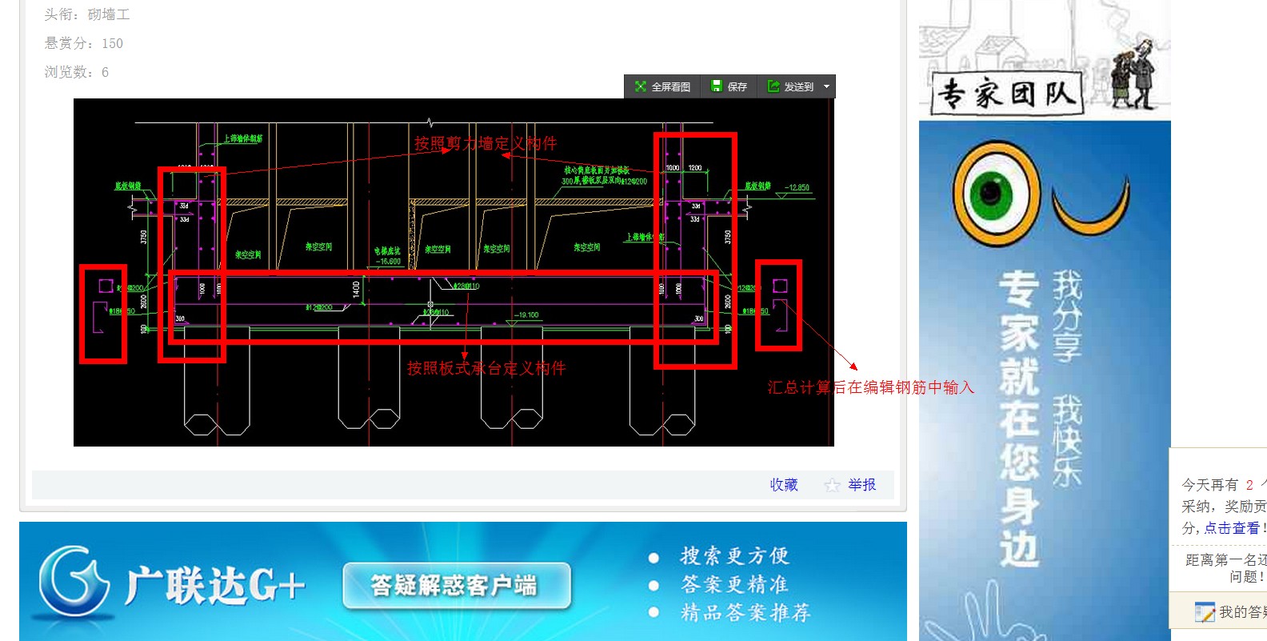Click the 举报 link
This screenshot has width=1267, height=641.
point(862,485)
